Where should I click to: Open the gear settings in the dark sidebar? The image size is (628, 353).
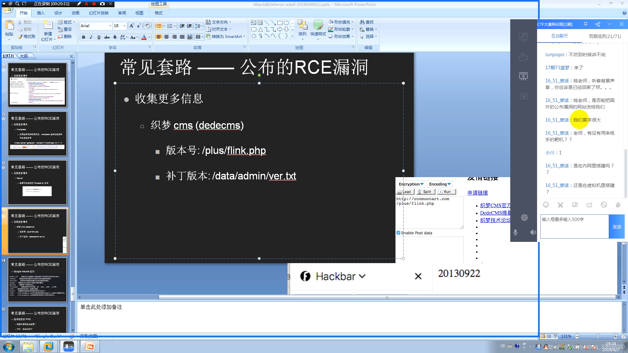click(524, 218)
